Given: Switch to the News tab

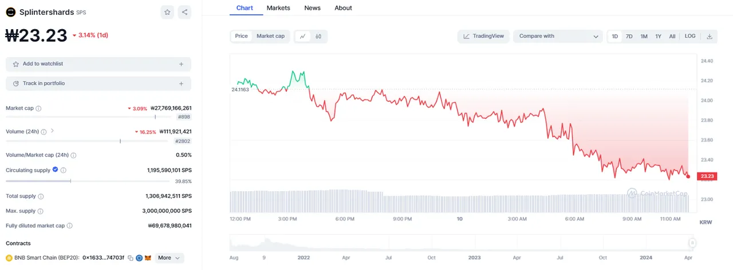Looking at the screenshot, I should (x=312, y=8).
